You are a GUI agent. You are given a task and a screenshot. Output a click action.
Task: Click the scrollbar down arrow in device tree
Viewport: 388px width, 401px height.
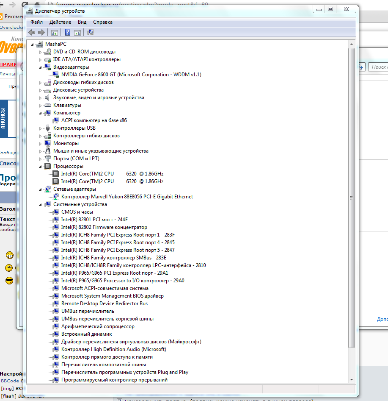coord(352,380)
